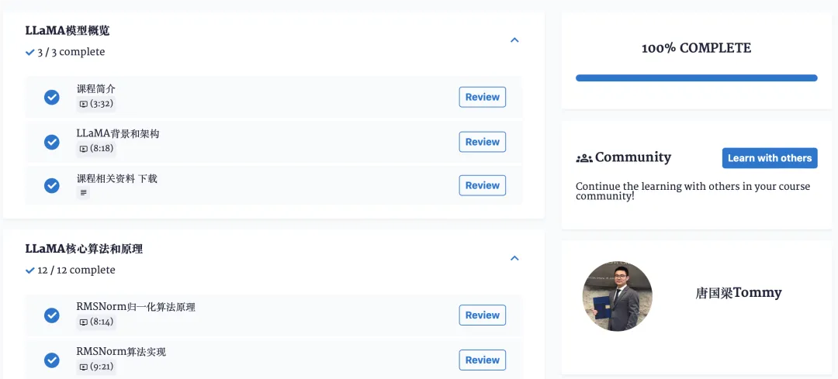Collapse the LLaMA模型概览 section chevron
This screenshot has height=379, width=838.
pos(514,40)
